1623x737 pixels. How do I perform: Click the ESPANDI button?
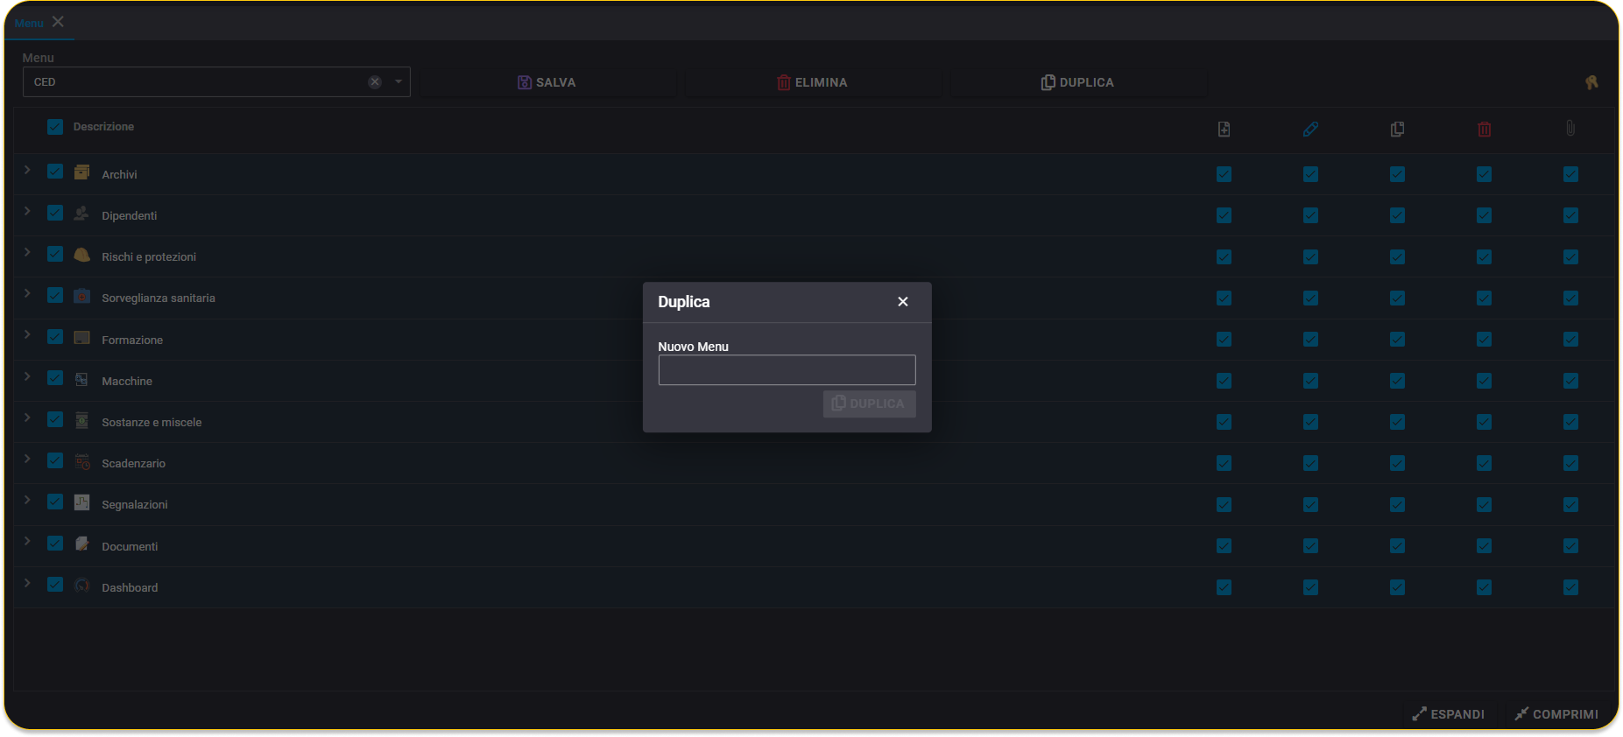1449,714
